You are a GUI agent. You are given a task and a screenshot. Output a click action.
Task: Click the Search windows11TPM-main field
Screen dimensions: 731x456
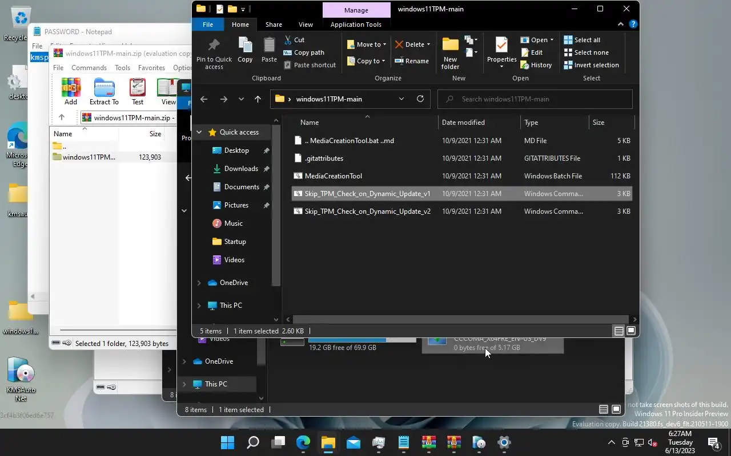(535, 99)
